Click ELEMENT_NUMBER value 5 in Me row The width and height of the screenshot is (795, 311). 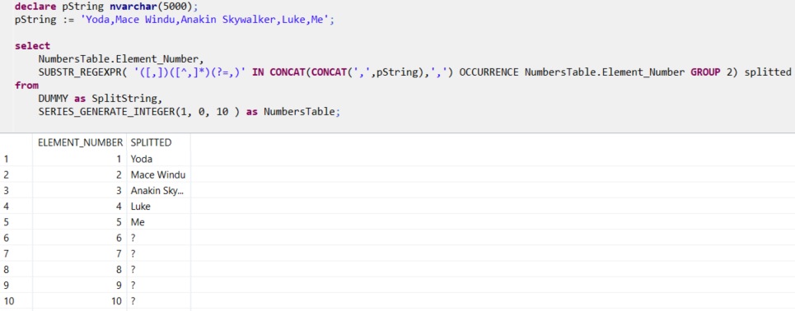click(80, 222)
